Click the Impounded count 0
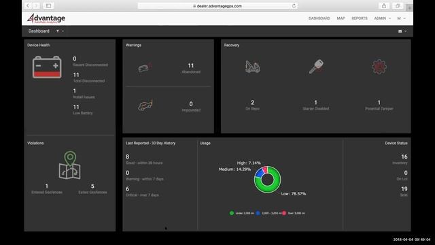435x245 pixels. [x=191, y=104]
